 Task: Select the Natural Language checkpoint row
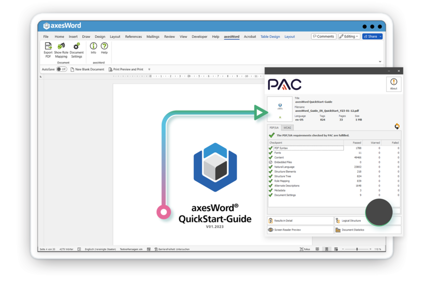(x=334, y=167)
